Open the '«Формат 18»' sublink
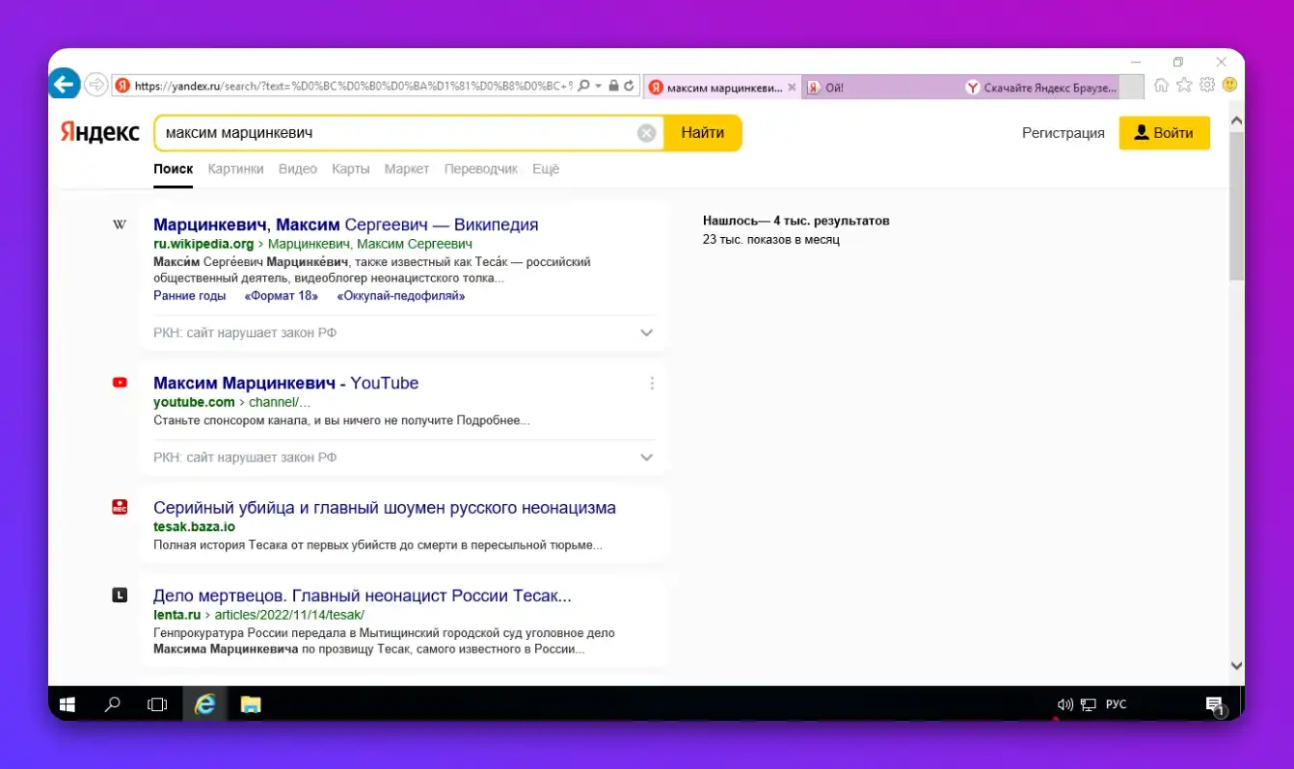Screen dimensions: 1294x769 pyautogui.click(x=282, y=296)
